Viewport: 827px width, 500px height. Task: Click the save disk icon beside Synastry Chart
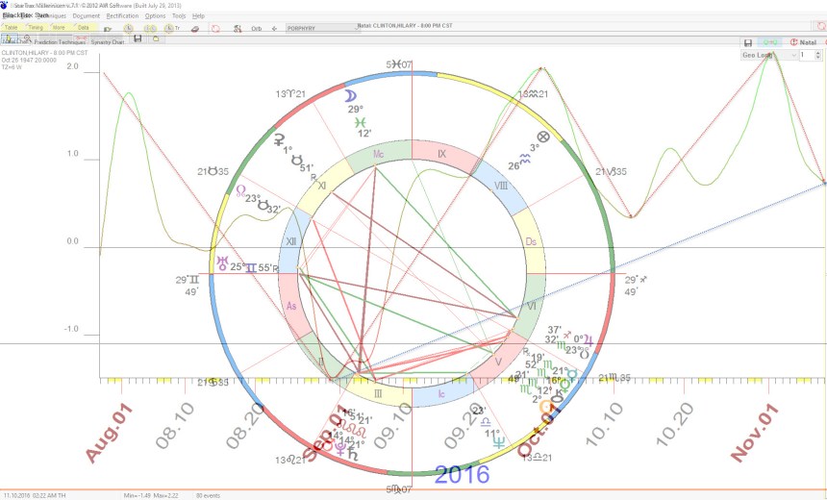point(138,38)
